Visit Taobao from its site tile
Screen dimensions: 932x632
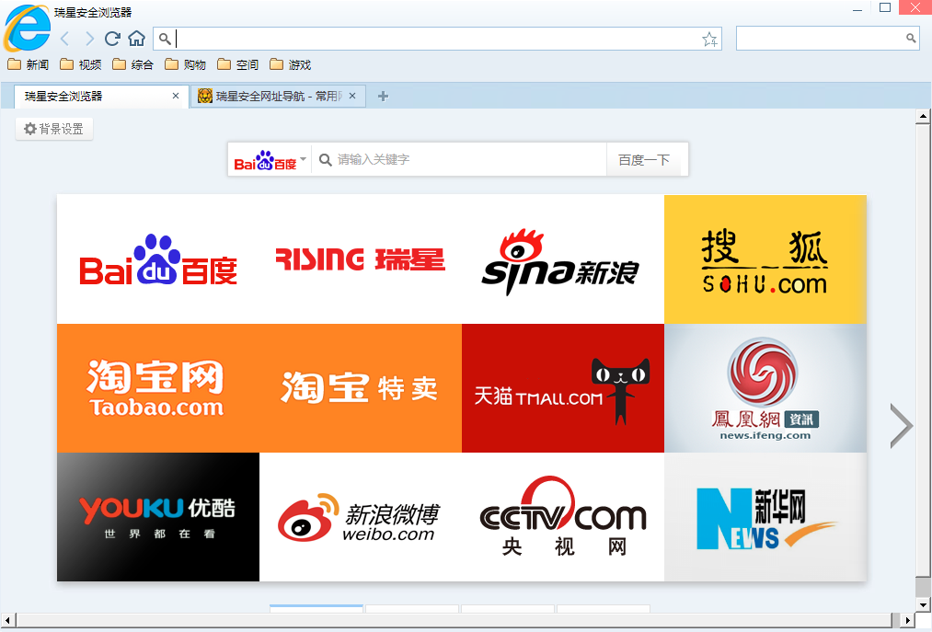pos(157,387)
